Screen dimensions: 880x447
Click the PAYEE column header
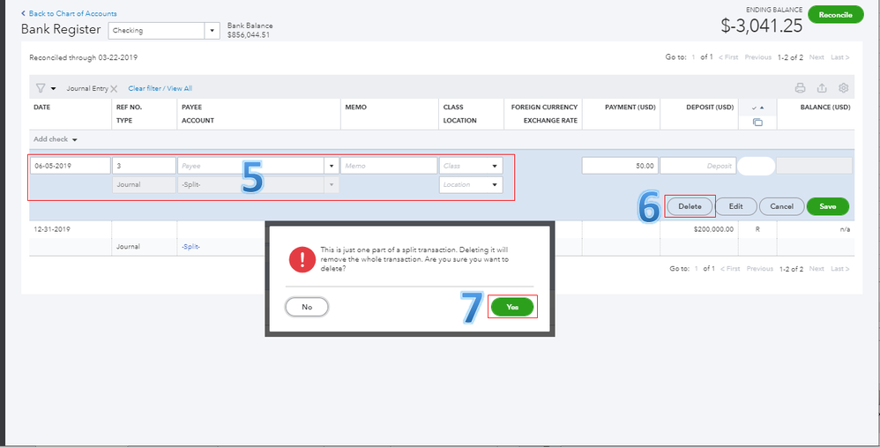pyautogui.click(x=191, y=108)
